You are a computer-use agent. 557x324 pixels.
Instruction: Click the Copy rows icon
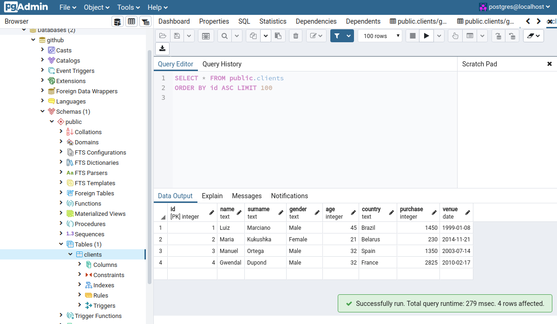pyautogui.click(x=253, y=36)
